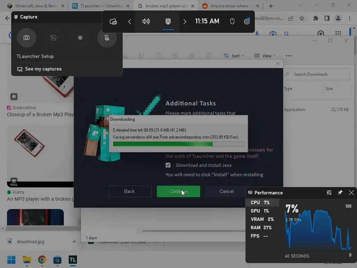This screenshot has width=357, height=268.
Task: Start recording with the round record button
Action: click(x=80, y=38)
